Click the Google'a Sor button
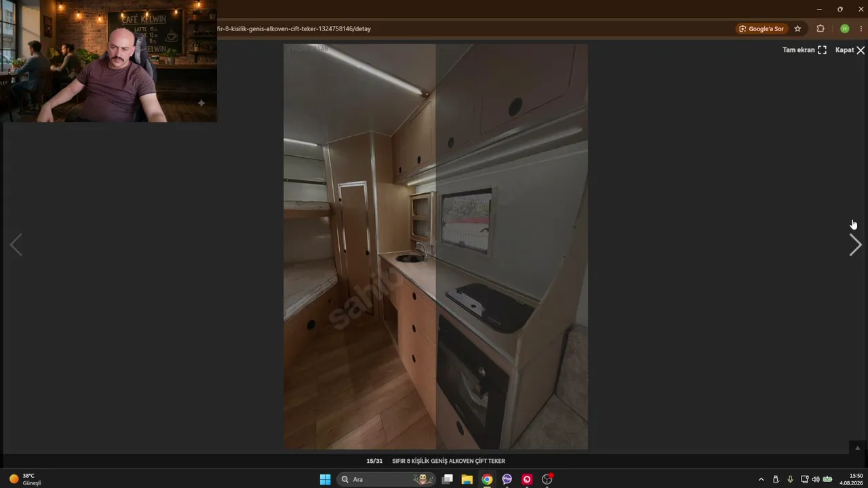Viewport: 868px width, 488px height. point(762,29)
